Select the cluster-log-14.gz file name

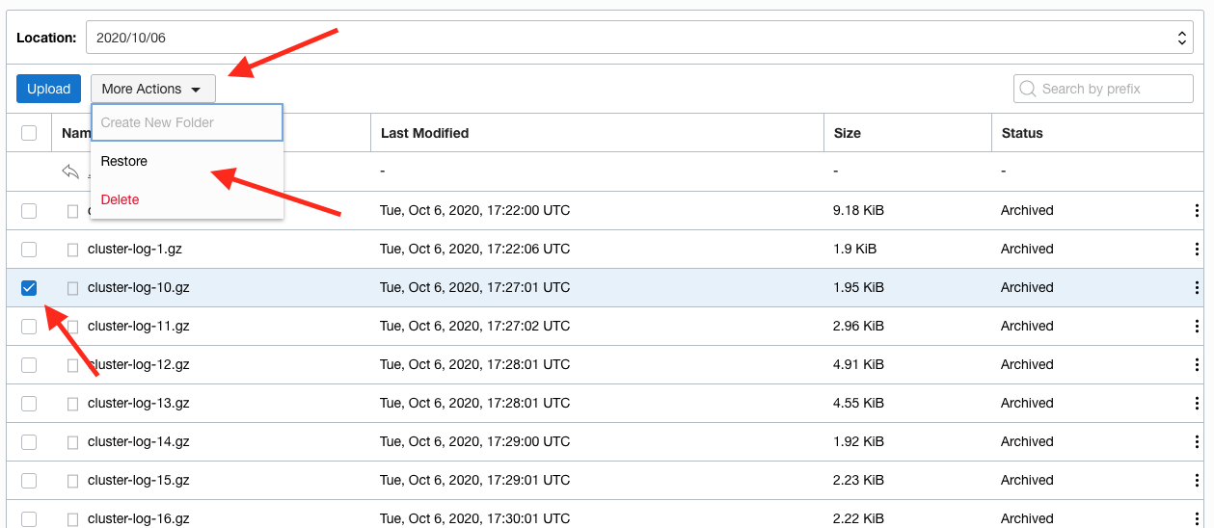pyautogui.click(x=139, y=441)
